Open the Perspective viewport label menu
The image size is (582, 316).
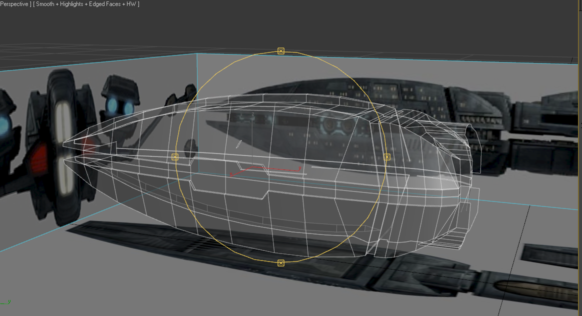pos(15,4)
